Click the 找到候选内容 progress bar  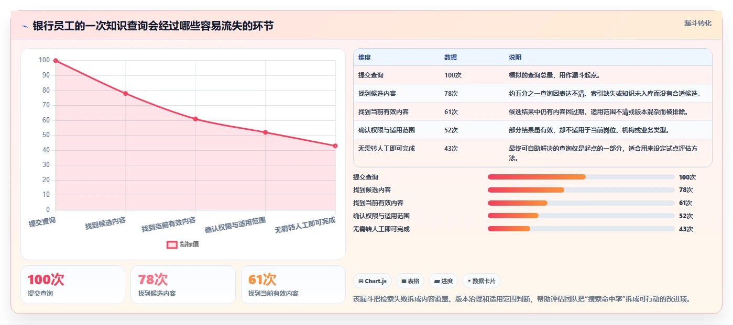(x=581, y=190)
